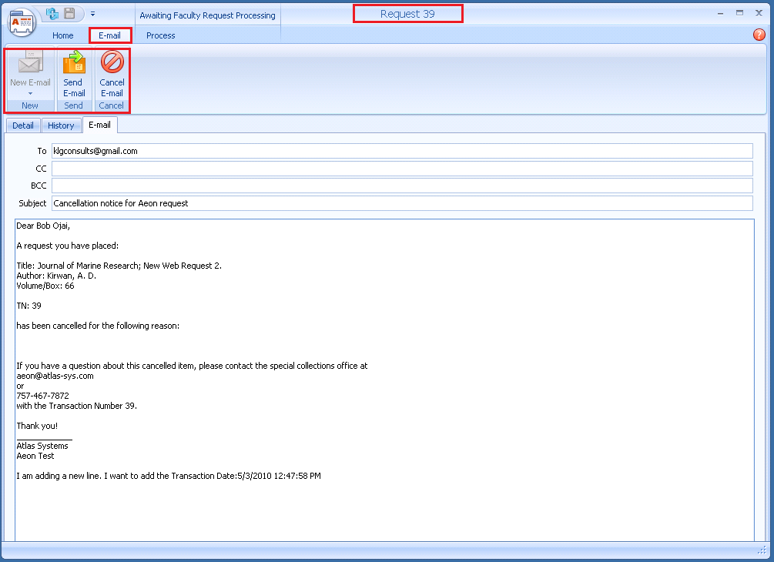Click the refresh icon in quick access toolbar
Viewport: 774px width, 562px height.
coord(52,13)
